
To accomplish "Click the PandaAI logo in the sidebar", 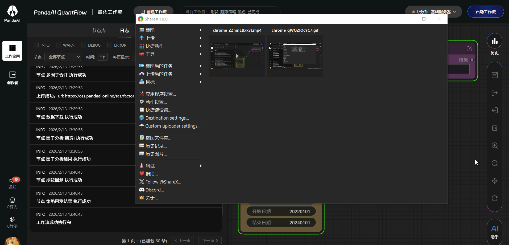I will (x=12, y=14).
